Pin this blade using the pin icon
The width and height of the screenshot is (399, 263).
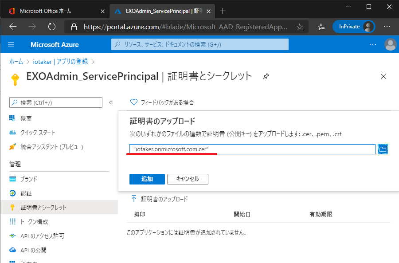266,76
